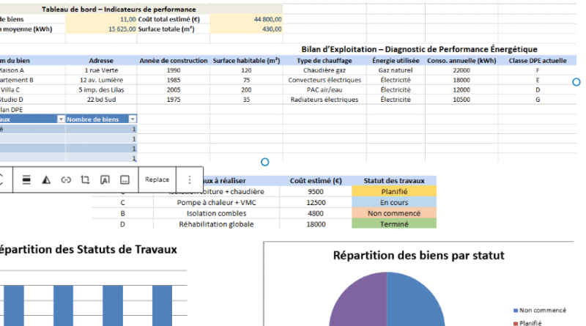Click the pie chart title Répartition des biens par statut
The width and height of the screenshot is (586, 326).
pos(418,256)
